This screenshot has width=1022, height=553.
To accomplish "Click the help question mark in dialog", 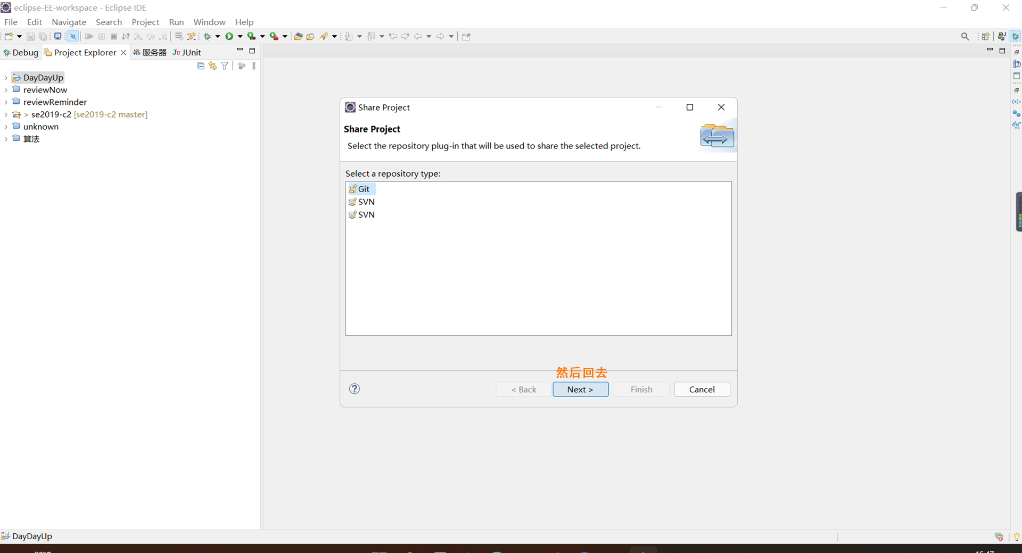I will pos(355,389).
